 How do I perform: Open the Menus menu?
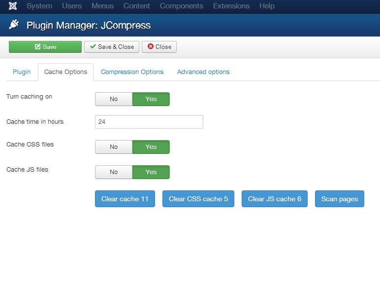[x=102, y=6]
